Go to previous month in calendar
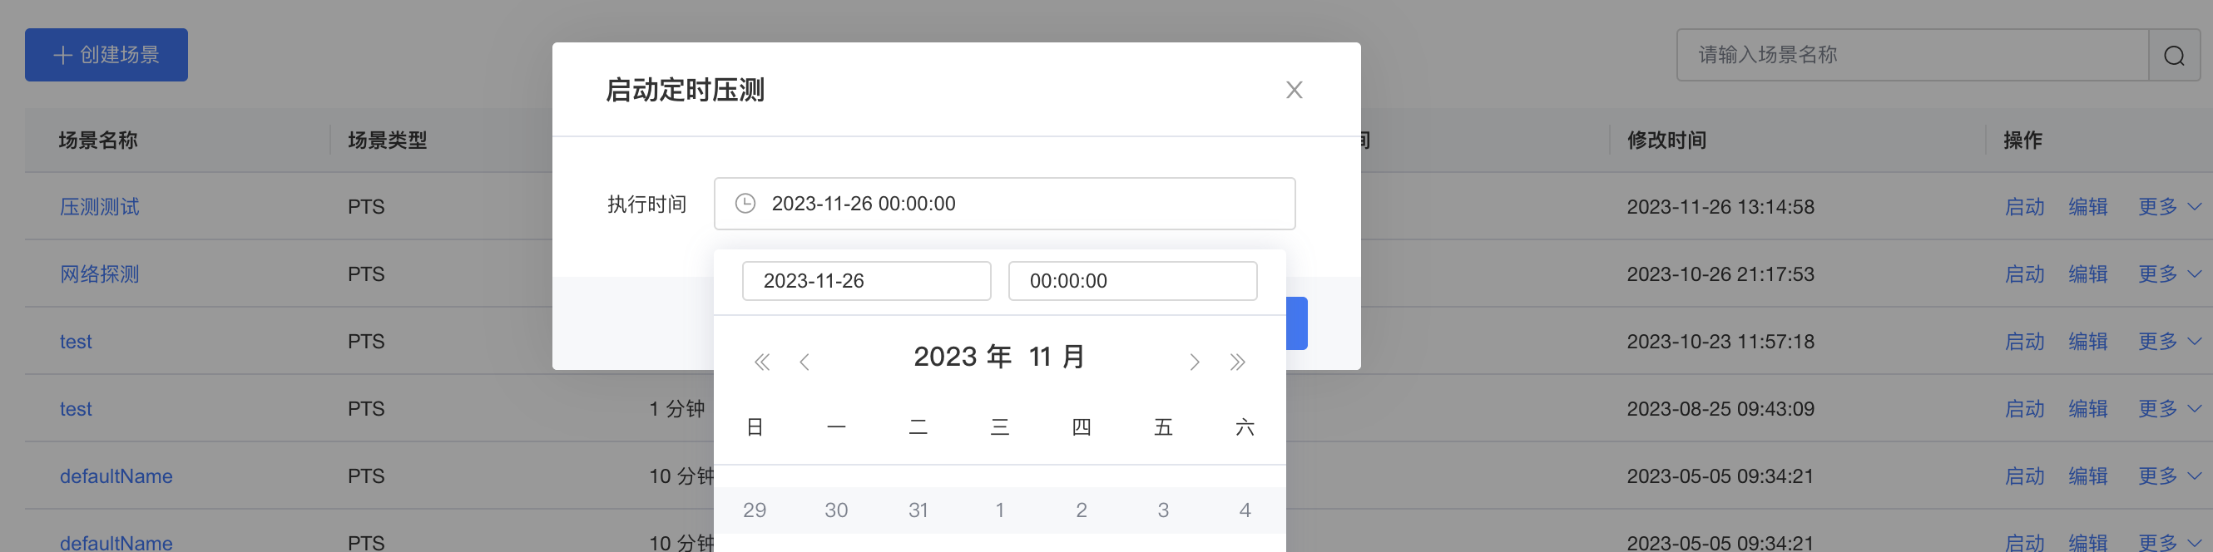Viewport: 2213px width, 552px height. [x=805, y=362]
